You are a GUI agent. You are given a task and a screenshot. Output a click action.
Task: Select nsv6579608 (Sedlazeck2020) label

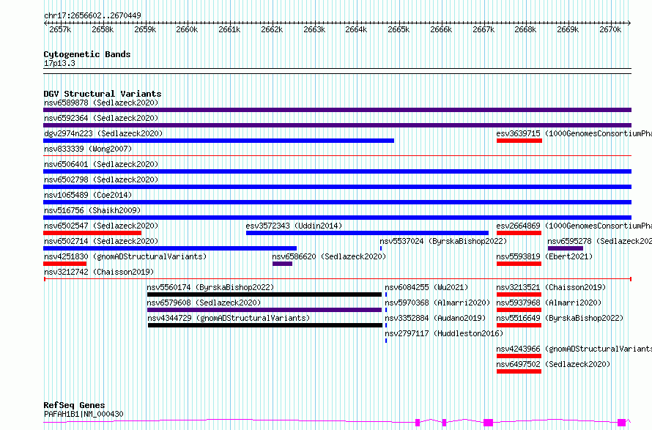[204, 303]
